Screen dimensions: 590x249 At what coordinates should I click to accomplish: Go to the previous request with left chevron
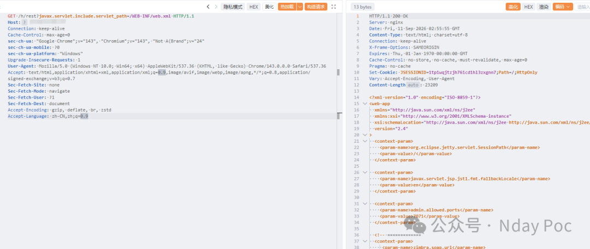(208, 7)
